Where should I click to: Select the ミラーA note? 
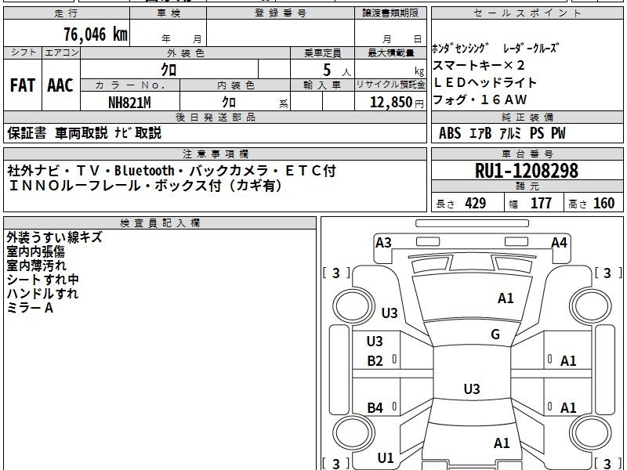30,308
